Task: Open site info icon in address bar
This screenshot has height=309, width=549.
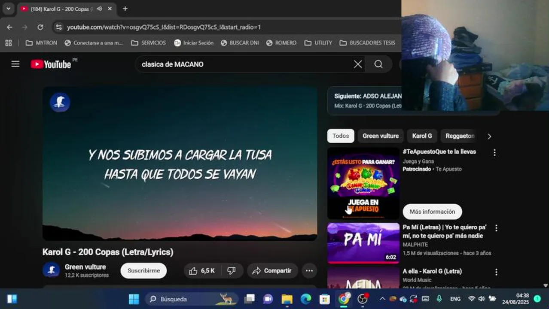Action: point(59,27)
